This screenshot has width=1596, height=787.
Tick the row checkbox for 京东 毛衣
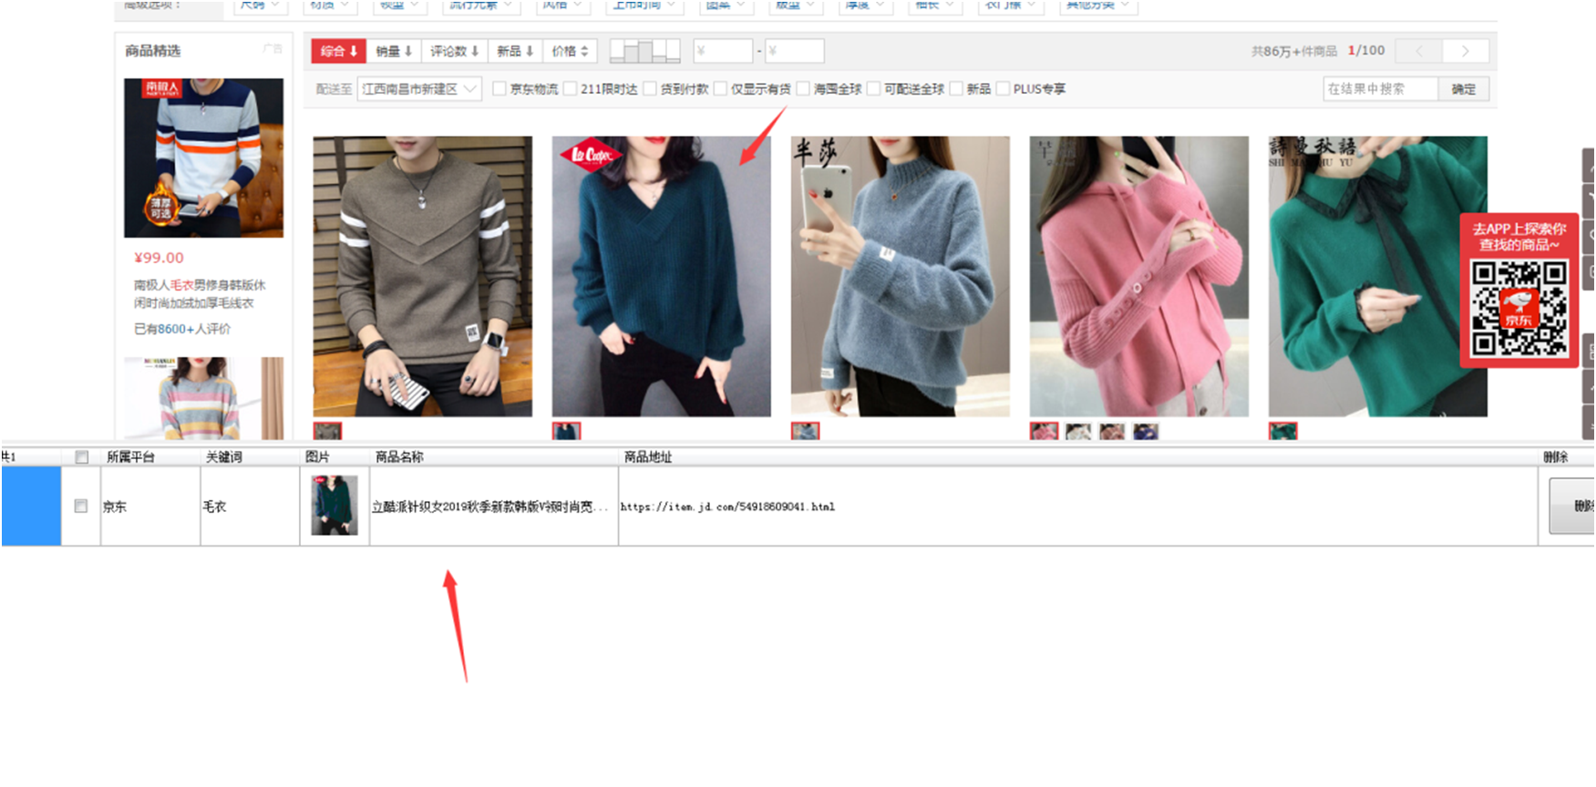tap(81, 506)
